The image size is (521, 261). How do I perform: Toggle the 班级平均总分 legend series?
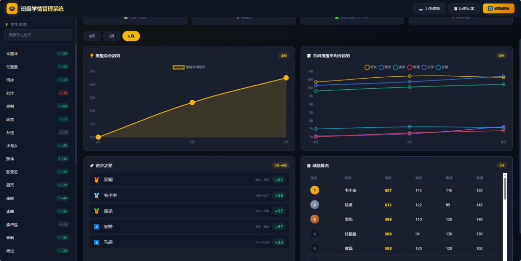tap(189, 67)
